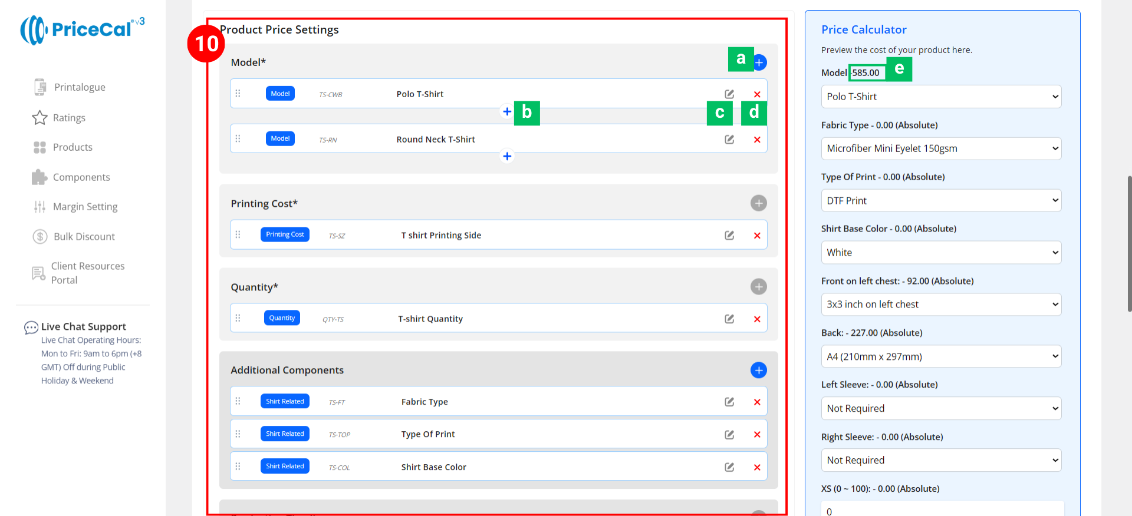Add item to Printing Cost section

click(758, 203)
